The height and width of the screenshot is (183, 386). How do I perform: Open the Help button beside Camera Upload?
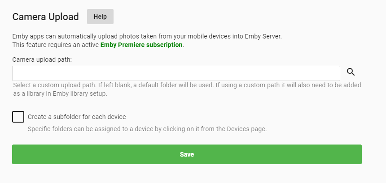point(100,17)
